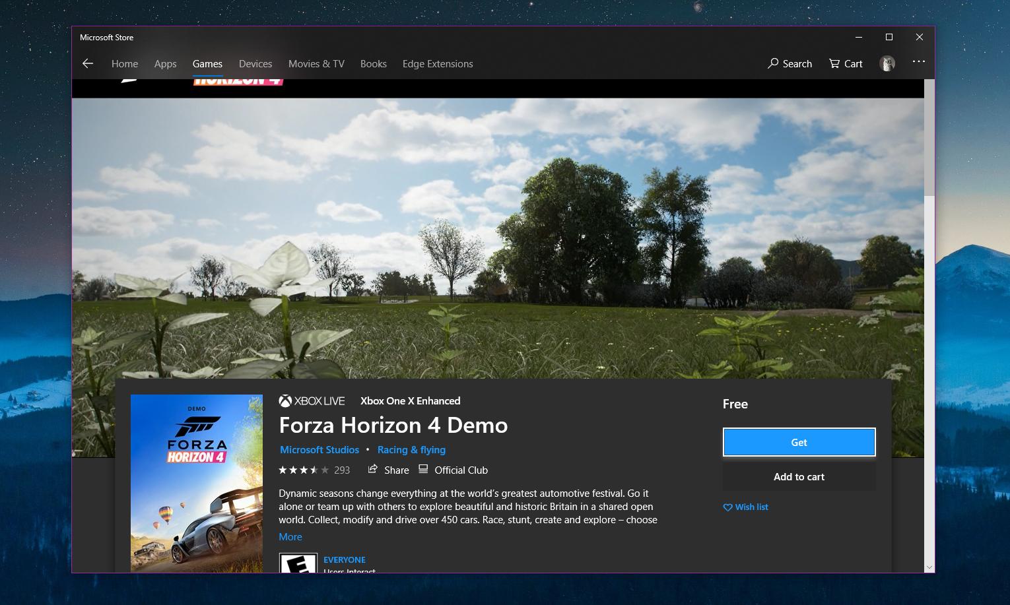Click the star rating for reviews

coord(305,470)
